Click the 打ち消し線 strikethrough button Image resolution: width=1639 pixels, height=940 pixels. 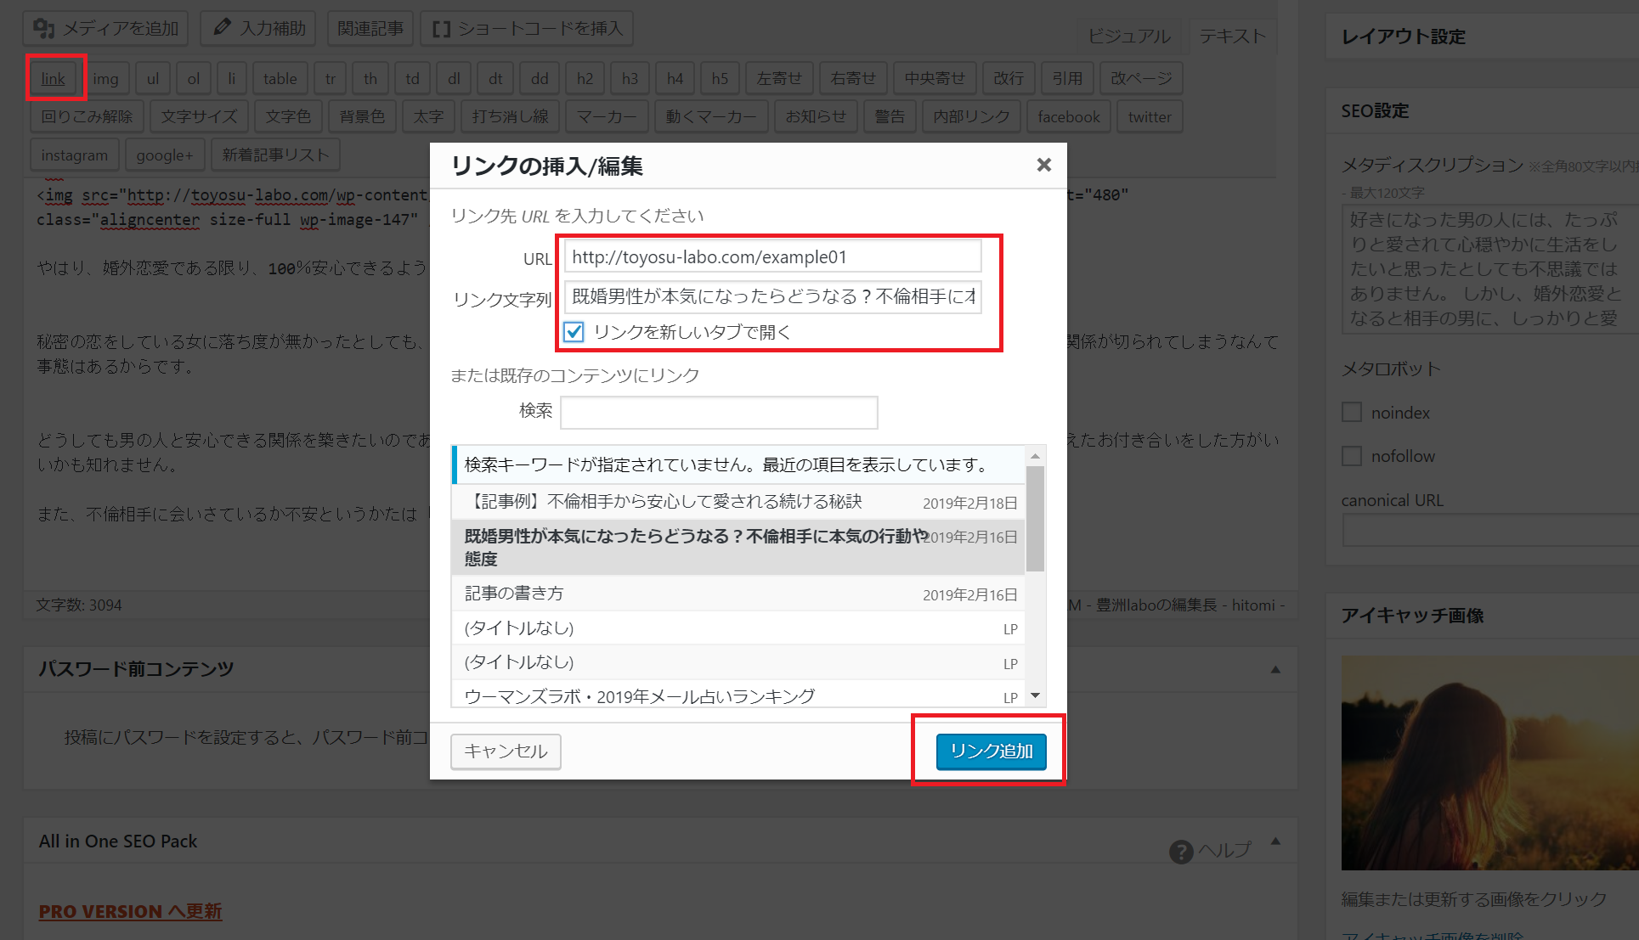pyautogui.click(x=510, y=116)
